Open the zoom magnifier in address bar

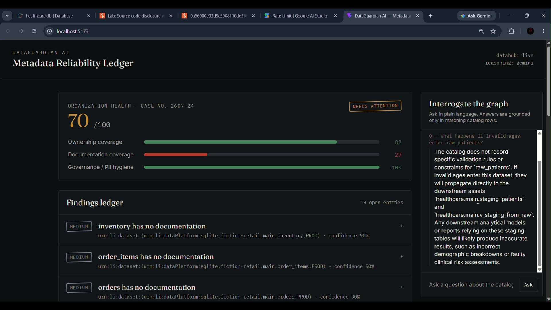[x=482, y=32]
